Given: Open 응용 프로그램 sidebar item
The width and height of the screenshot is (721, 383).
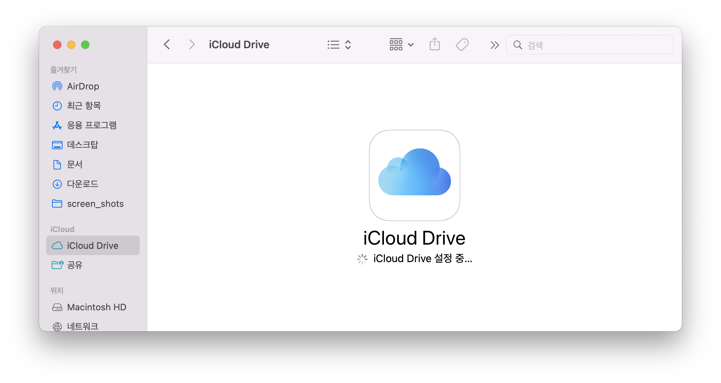Looking at the screenshot, I should coord(92,125).
